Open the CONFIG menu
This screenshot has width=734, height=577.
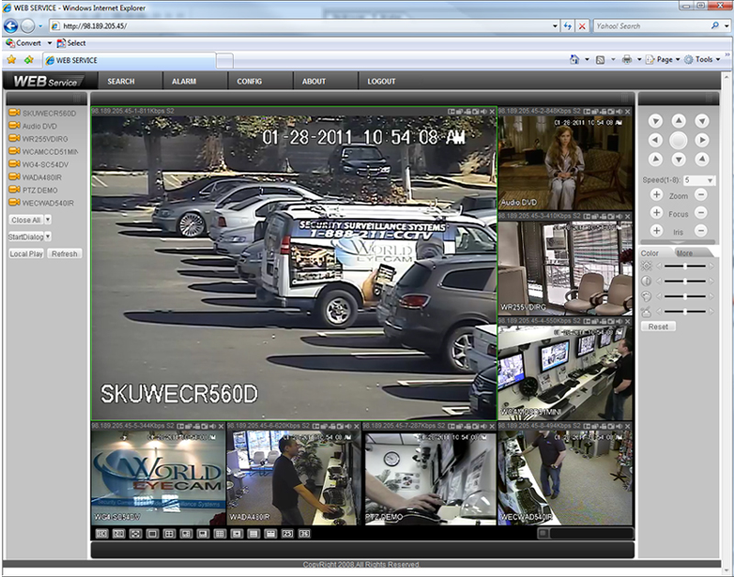(249, 82)
